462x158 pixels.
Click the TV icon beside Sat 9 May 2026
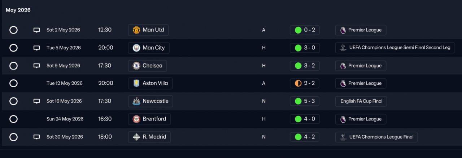tap(36, 66)
